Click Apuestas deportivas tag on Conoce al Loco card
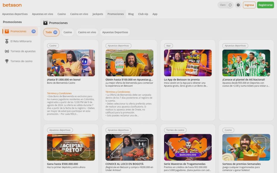This screenshot has width=277, height=173. click(x=118, y=130)
